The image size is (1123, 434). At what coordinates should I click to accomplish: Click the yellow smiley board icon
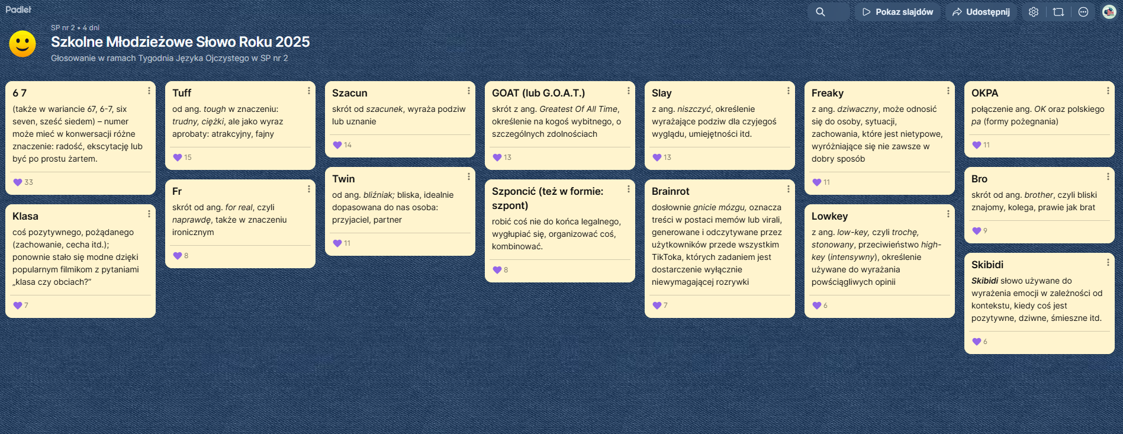22,44
